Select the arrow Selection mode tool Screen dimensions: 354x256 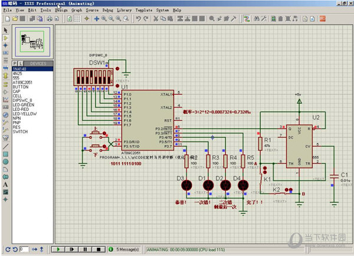coord(6,29)
